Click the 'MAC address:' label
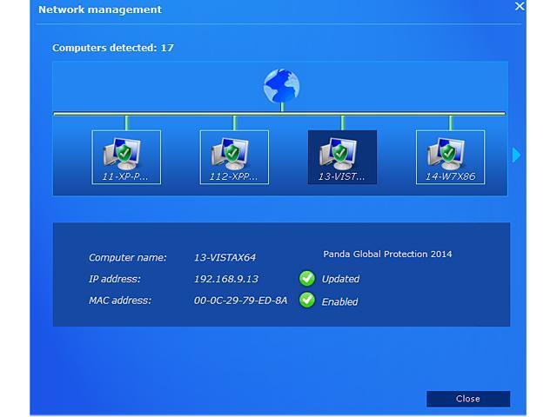557x417 pixels. (x=120, y=301)
